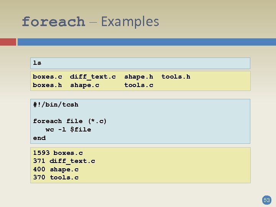The width and height of the screenshot is (276, 207).
Task: Click the "end" keyword in the script
Action: [39, 138]
